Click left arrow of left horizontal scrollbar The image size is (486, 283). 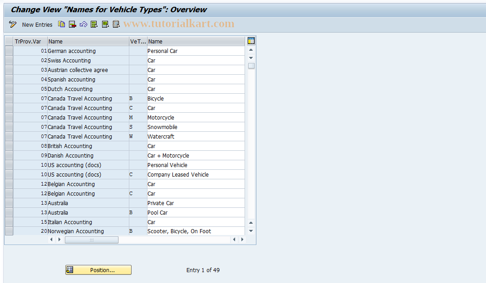click(x=51, y=240)
